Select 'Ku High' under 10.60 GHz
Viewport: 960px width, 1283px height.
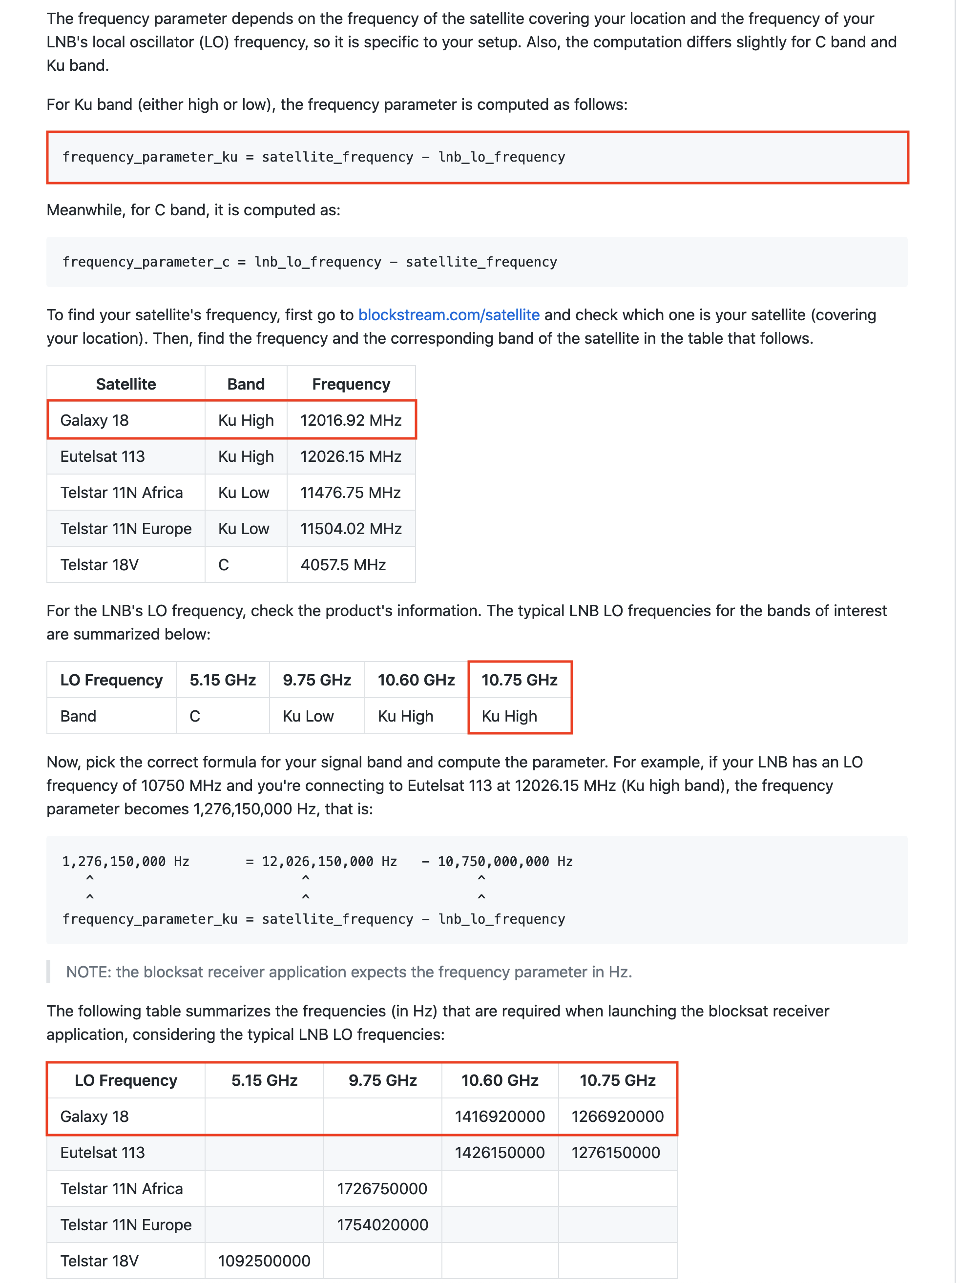click(x=416, y=716)
